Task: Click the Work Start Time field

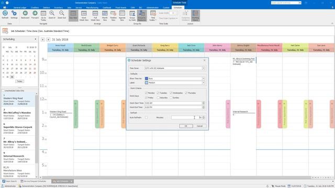Action: (173, 103)
